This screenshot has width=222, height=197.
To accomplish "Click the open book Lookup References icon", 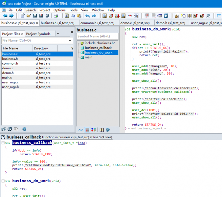I will 189,16.
